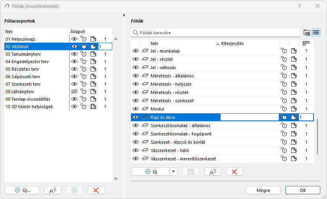The image size is (327, 199).
Task: Select the Szerkezet - lépcső és korlát layer
Action: tap(178, 142)
